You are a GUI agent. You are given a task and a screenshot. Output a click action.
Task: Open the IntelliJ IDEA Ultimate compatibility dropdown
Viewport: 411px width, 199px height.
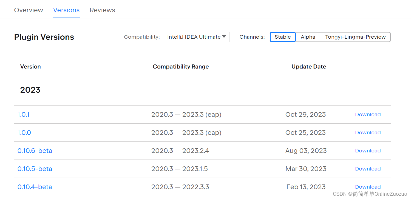point(197,37)
